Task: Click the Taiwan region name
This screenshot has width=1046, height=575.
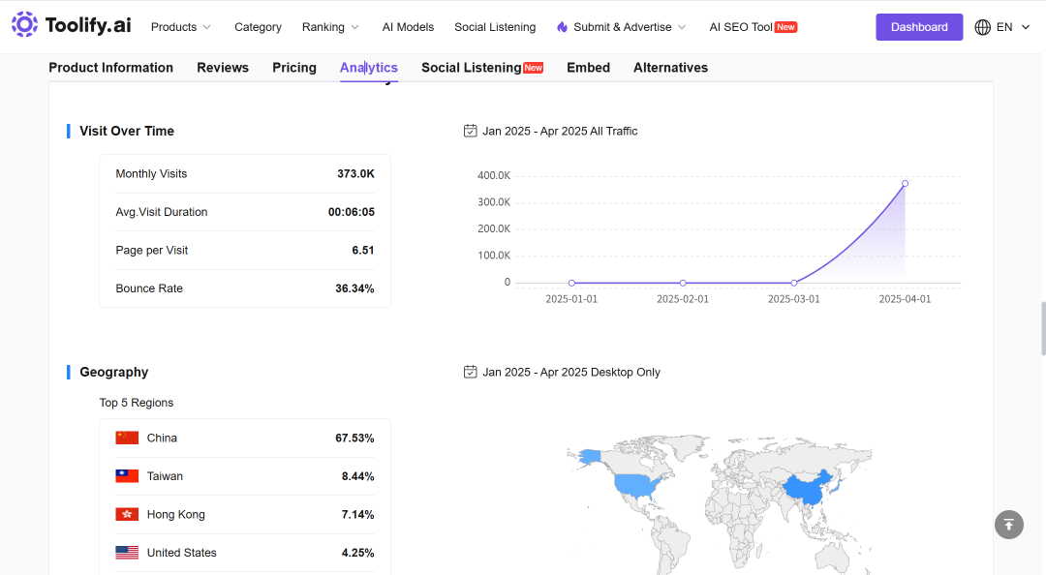Action: click(x=165, y=475)
